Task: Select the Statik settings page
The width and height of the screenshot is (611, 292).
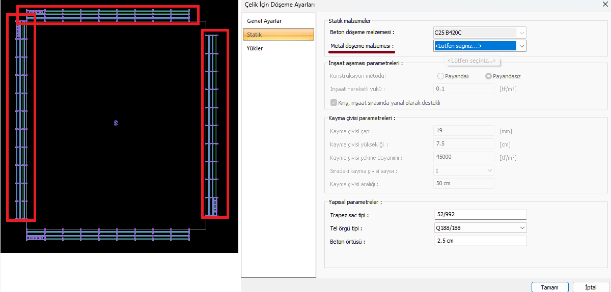Action: (278, 35)
